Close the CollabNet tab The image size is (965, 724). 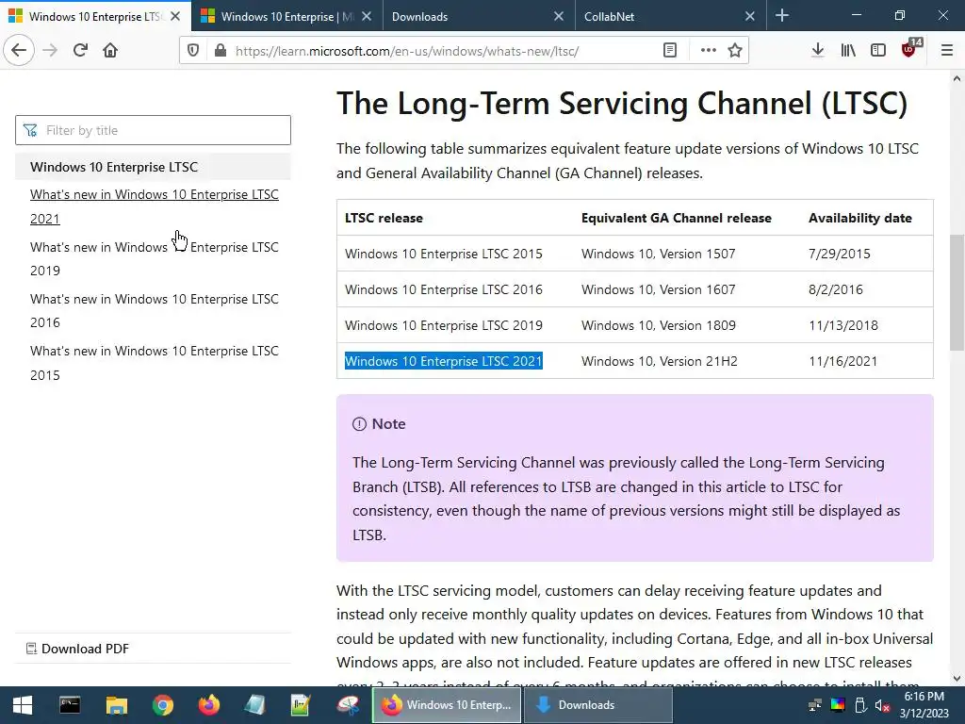(749, 16)
